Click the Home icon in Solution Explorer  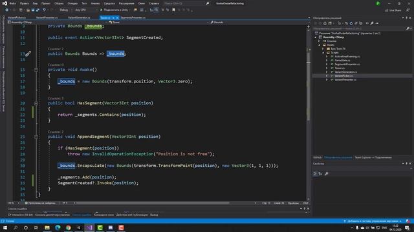tap(325, 23)
